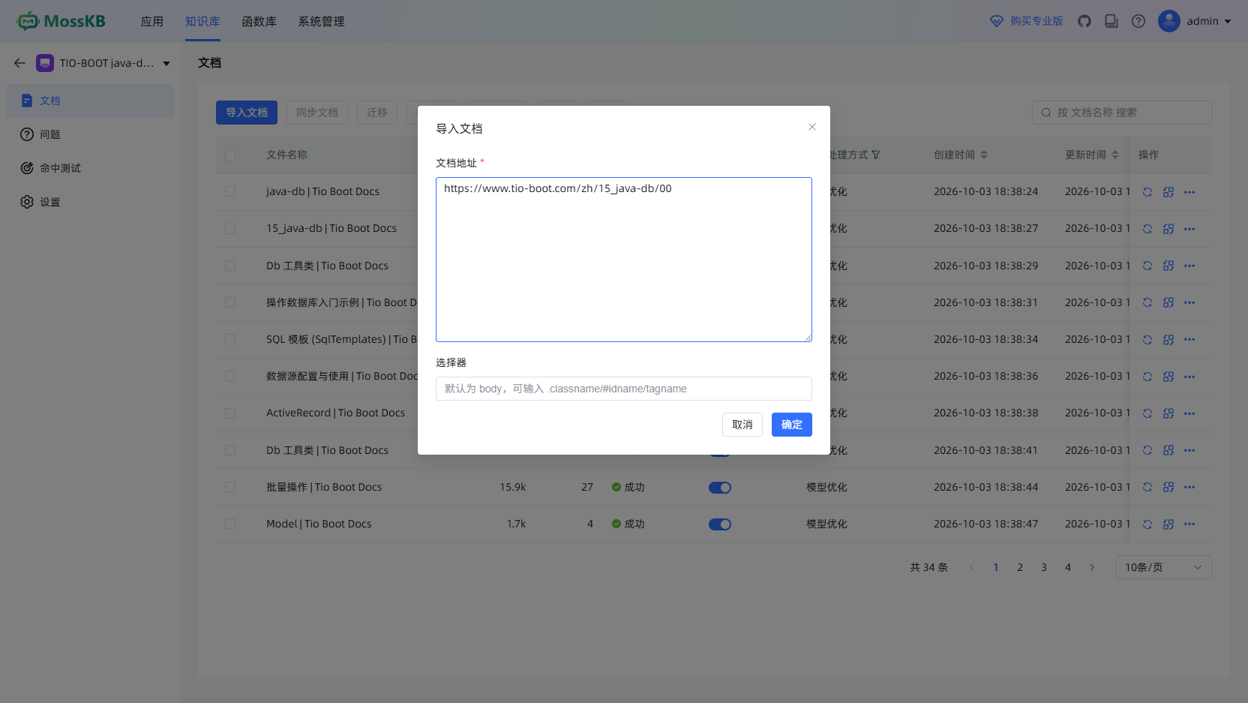Click the 按 文档名称 搜索 search box
The height and width of the screenshot is (703, 1248).
coord(1122,113)
